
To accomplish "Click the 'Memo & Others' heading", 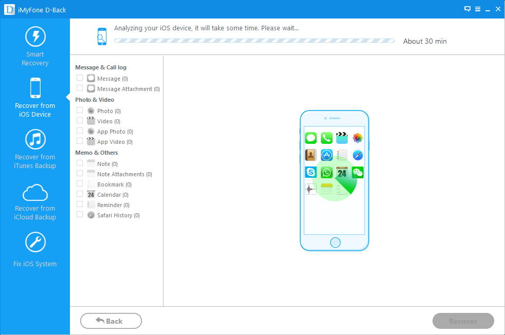I will click(x=97, y=153).
